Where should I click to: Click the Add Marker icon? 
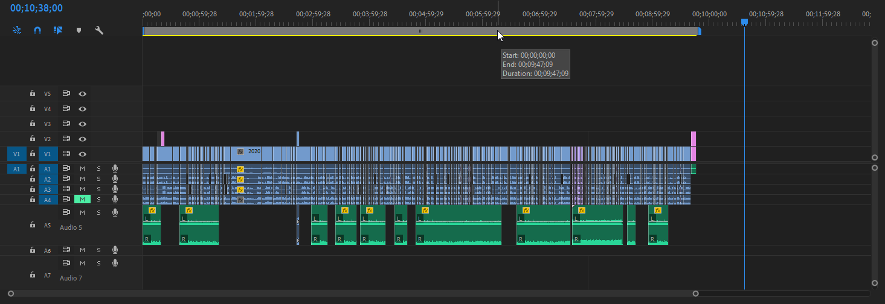point(79,30)
